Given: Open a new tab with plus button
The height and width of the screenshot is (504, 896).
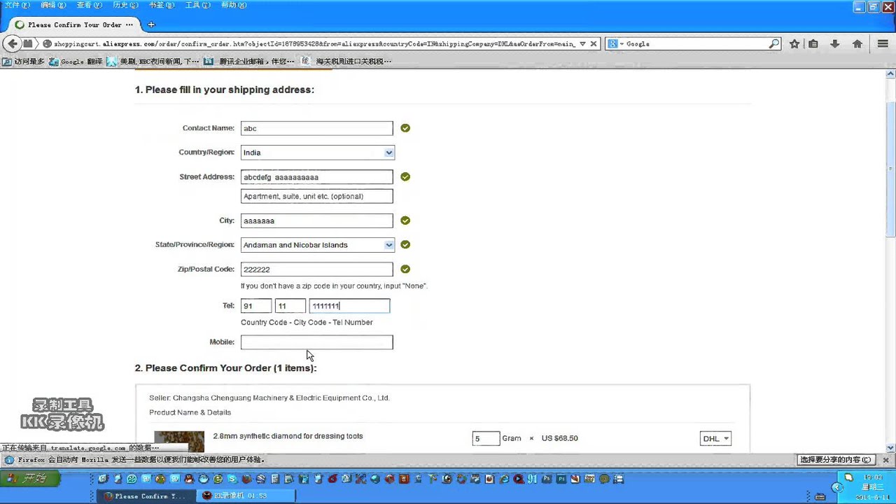Looking at the screenshot, I should click(x=150, y=24).
